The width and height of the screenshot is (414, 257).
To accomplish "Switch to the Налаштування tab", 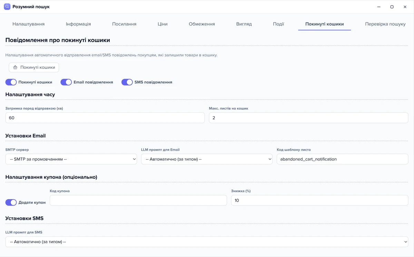I will tap(29, 24).
